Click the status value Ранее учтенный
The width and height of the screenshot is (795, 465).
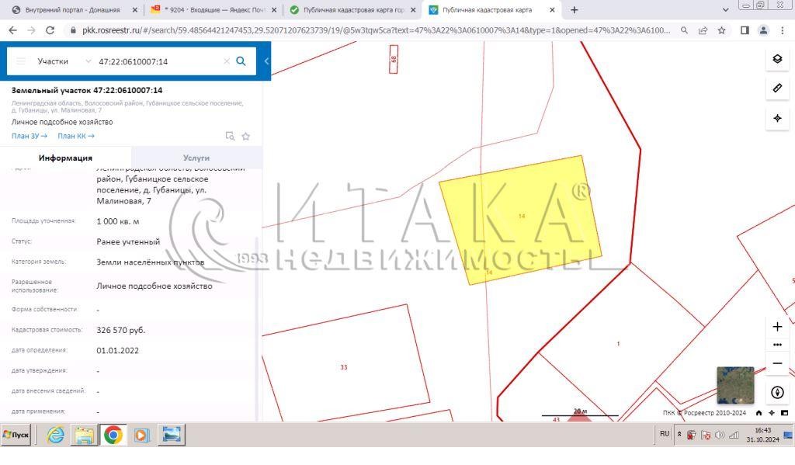pos(128,242)
